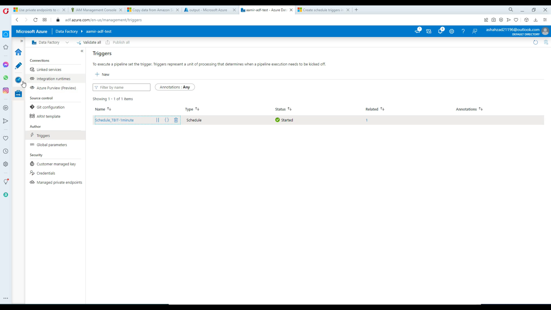Click the refresh icon above the triggers list

[535, 42]
